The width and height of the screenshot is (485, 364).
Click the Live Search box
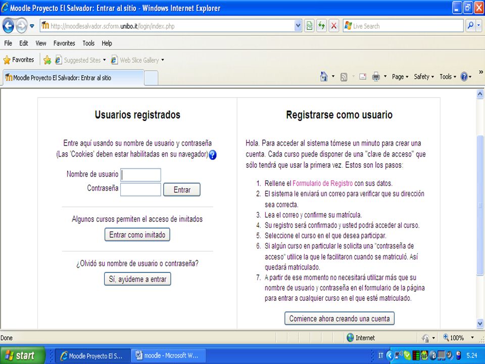(x=403, y=26)
